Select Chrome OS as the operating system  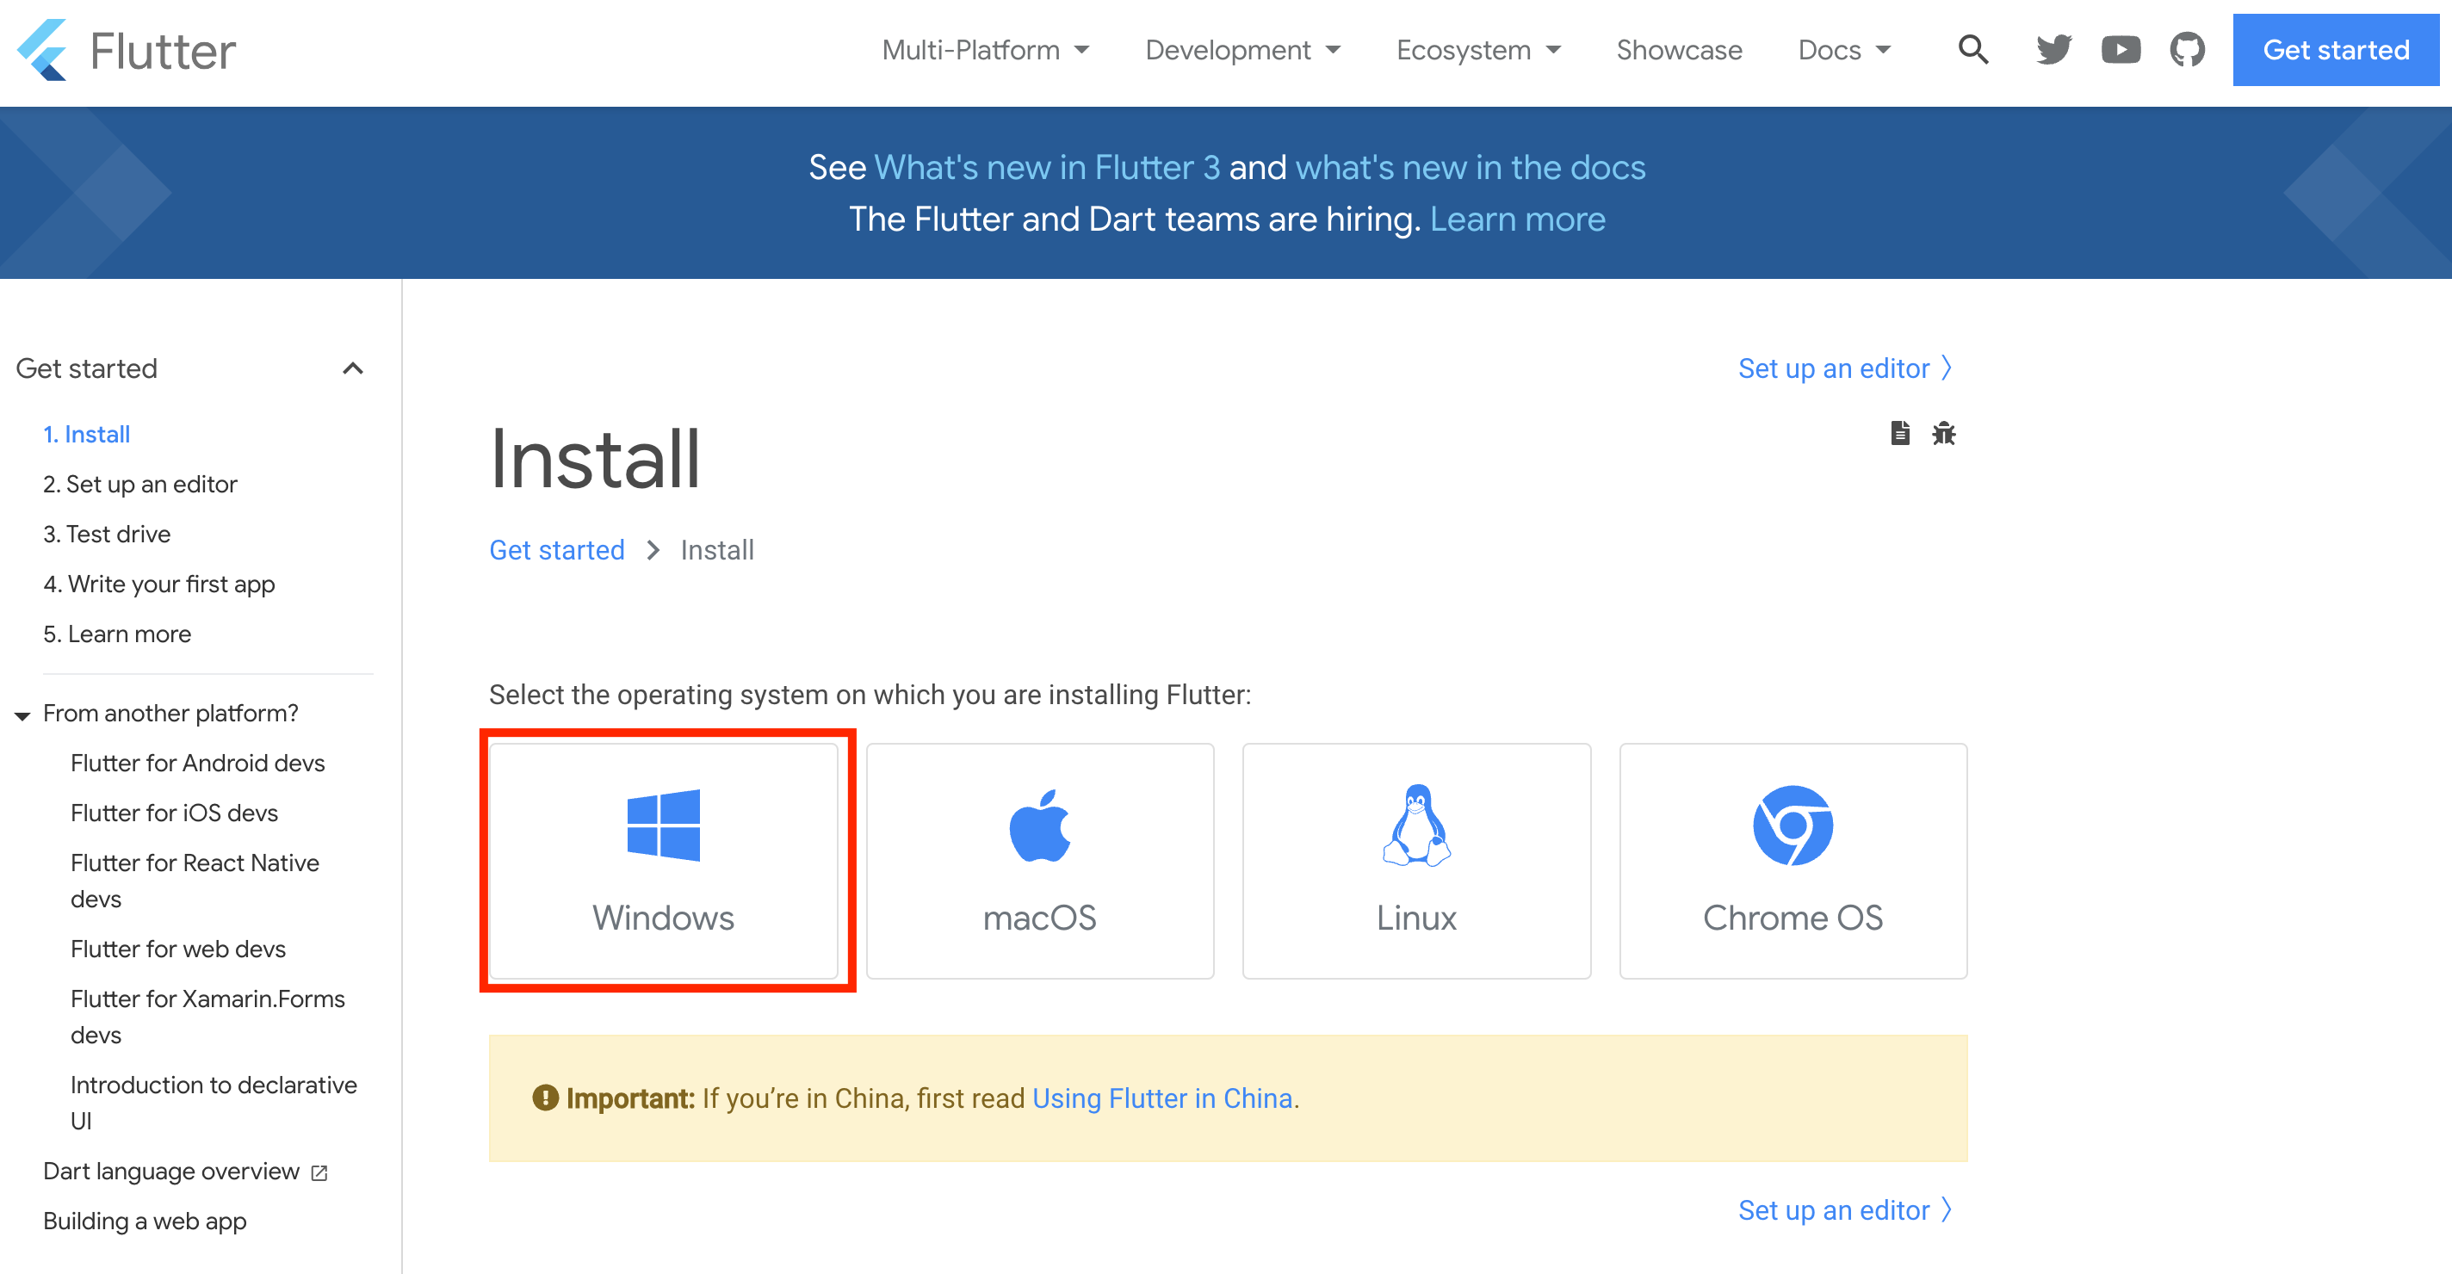(x=1793, y=861)
